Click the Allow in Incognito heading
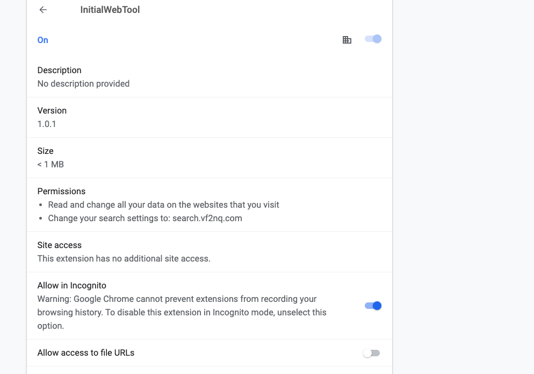 coord(71,285)
